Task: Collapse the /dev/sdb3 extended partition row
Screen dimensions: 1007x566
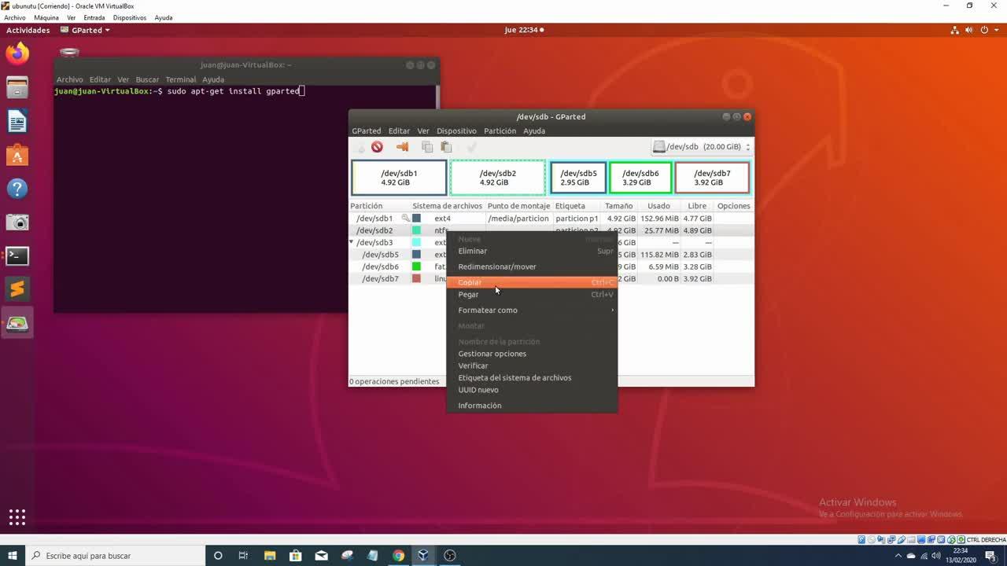Action: (352, 243)
